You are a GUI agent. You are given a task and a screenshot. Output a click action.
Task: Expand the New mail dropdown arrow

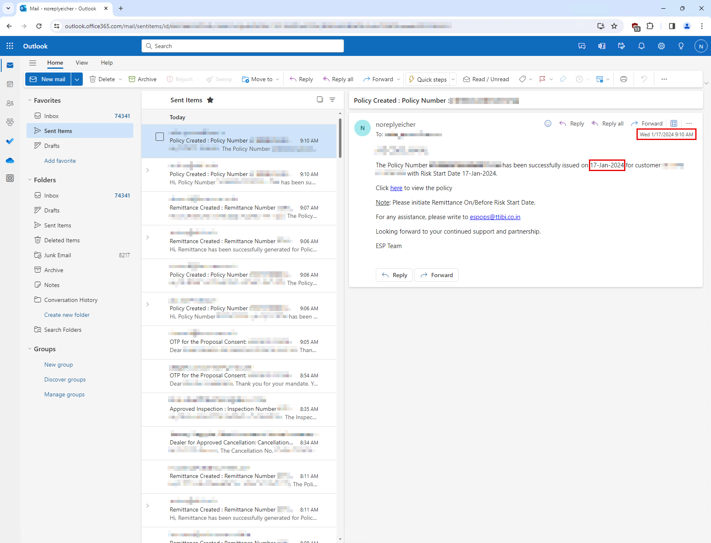pos(77,79)
